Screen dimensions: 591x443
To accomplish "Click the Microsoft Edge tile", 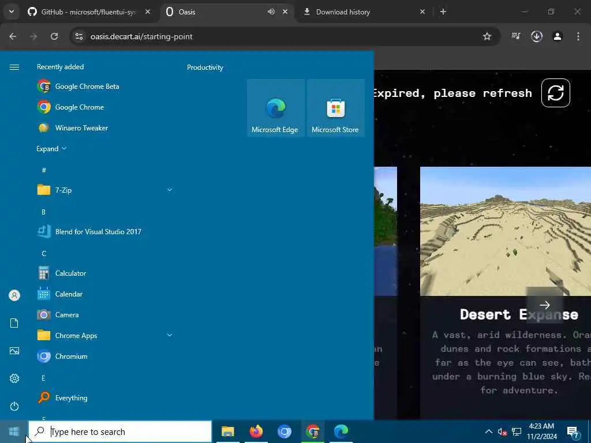I will (275, 108).
